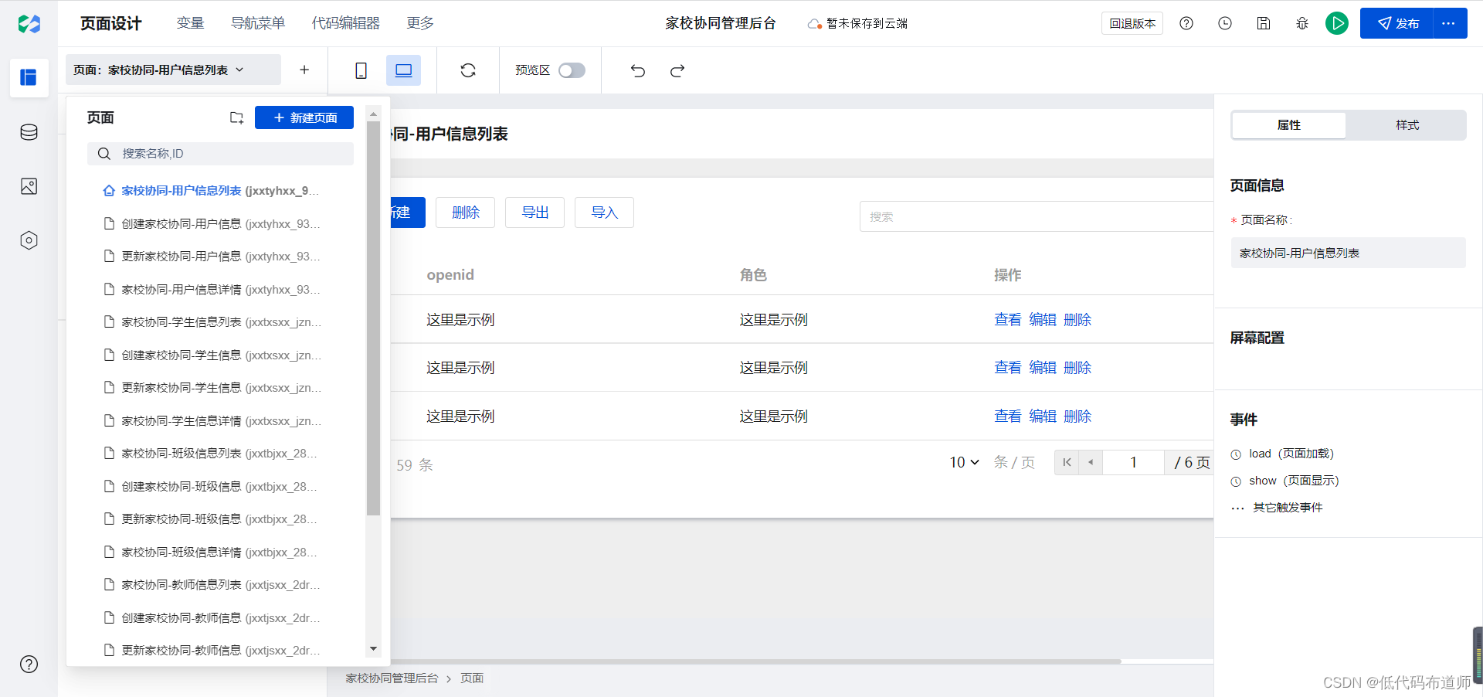This screenshot has height=697, width=1483.
Task: Select 家校协同-班级信息详情 page
Action: [211, 552]
